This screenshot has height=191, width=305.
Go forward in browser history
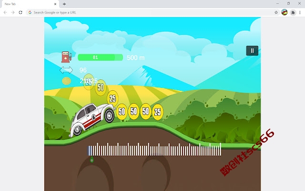(13, 12)
